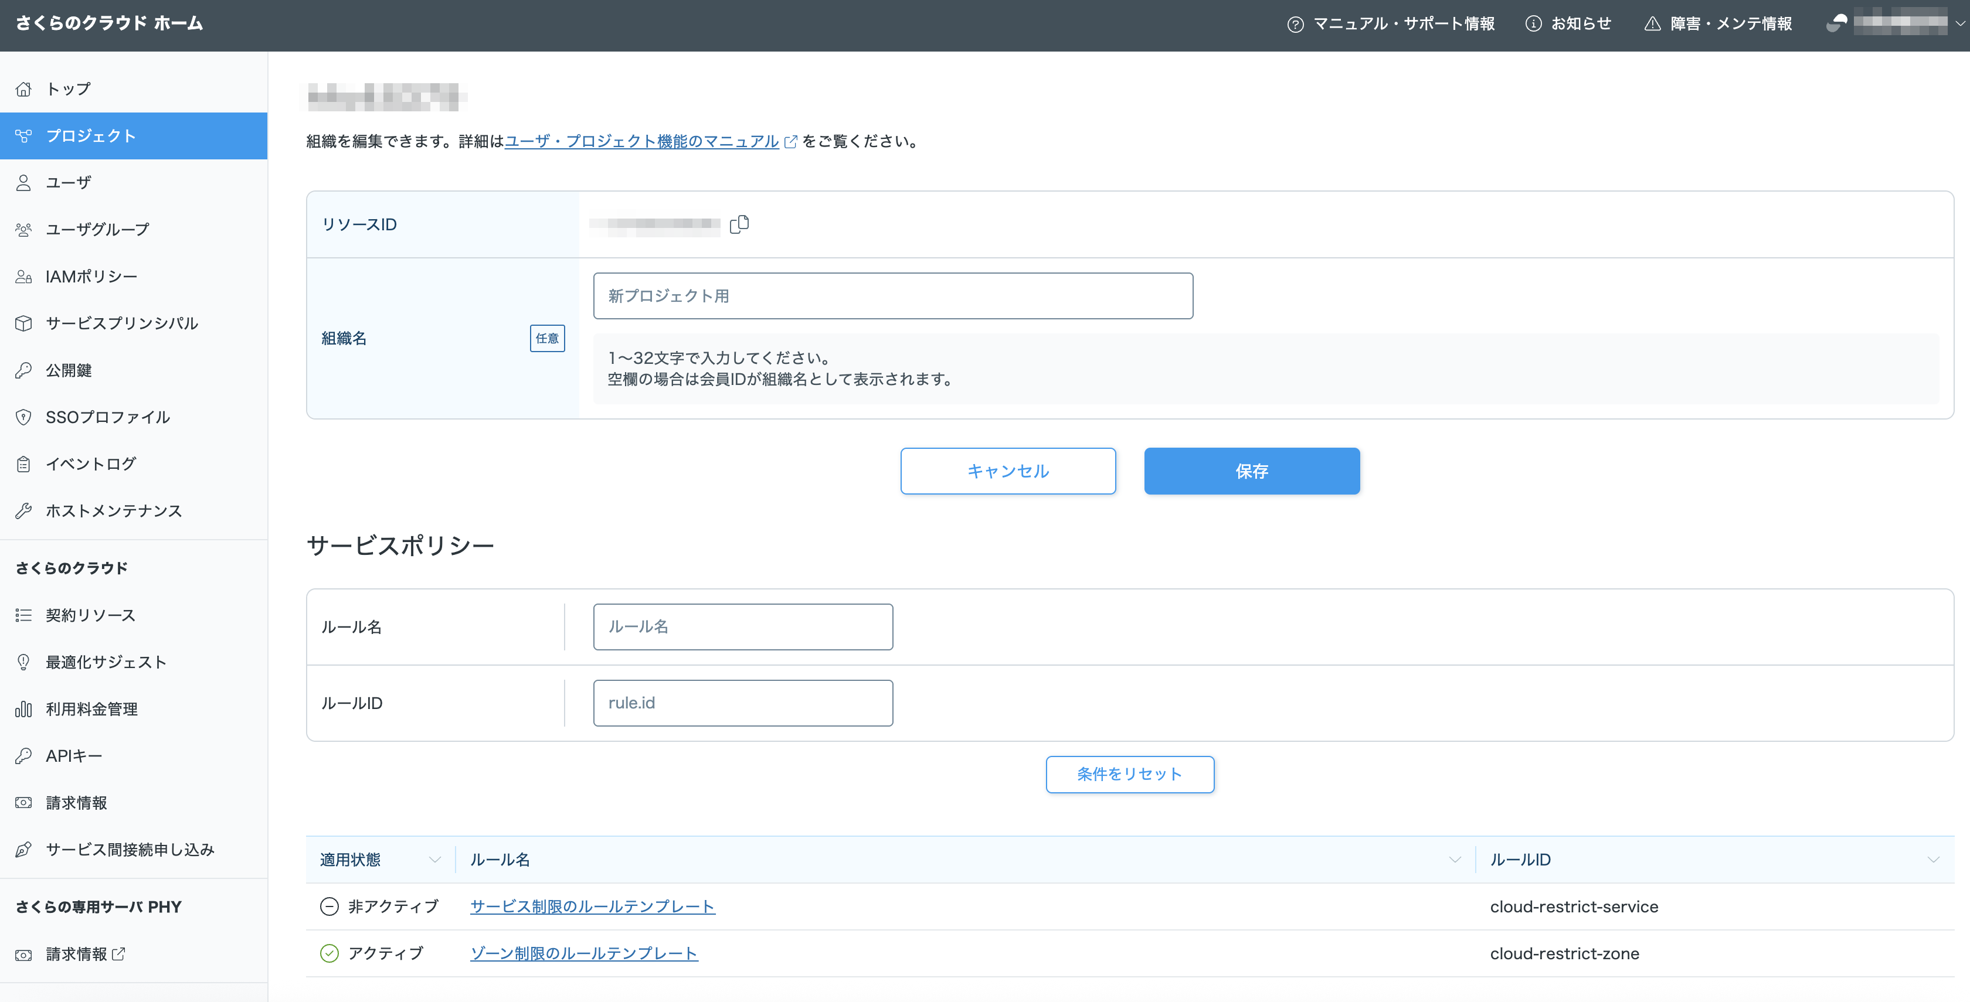This screenshot has width=1970, height=1002.
Task: Click the 条件をリセット button
Action: pyautogui.click(x=1129, y=774)
